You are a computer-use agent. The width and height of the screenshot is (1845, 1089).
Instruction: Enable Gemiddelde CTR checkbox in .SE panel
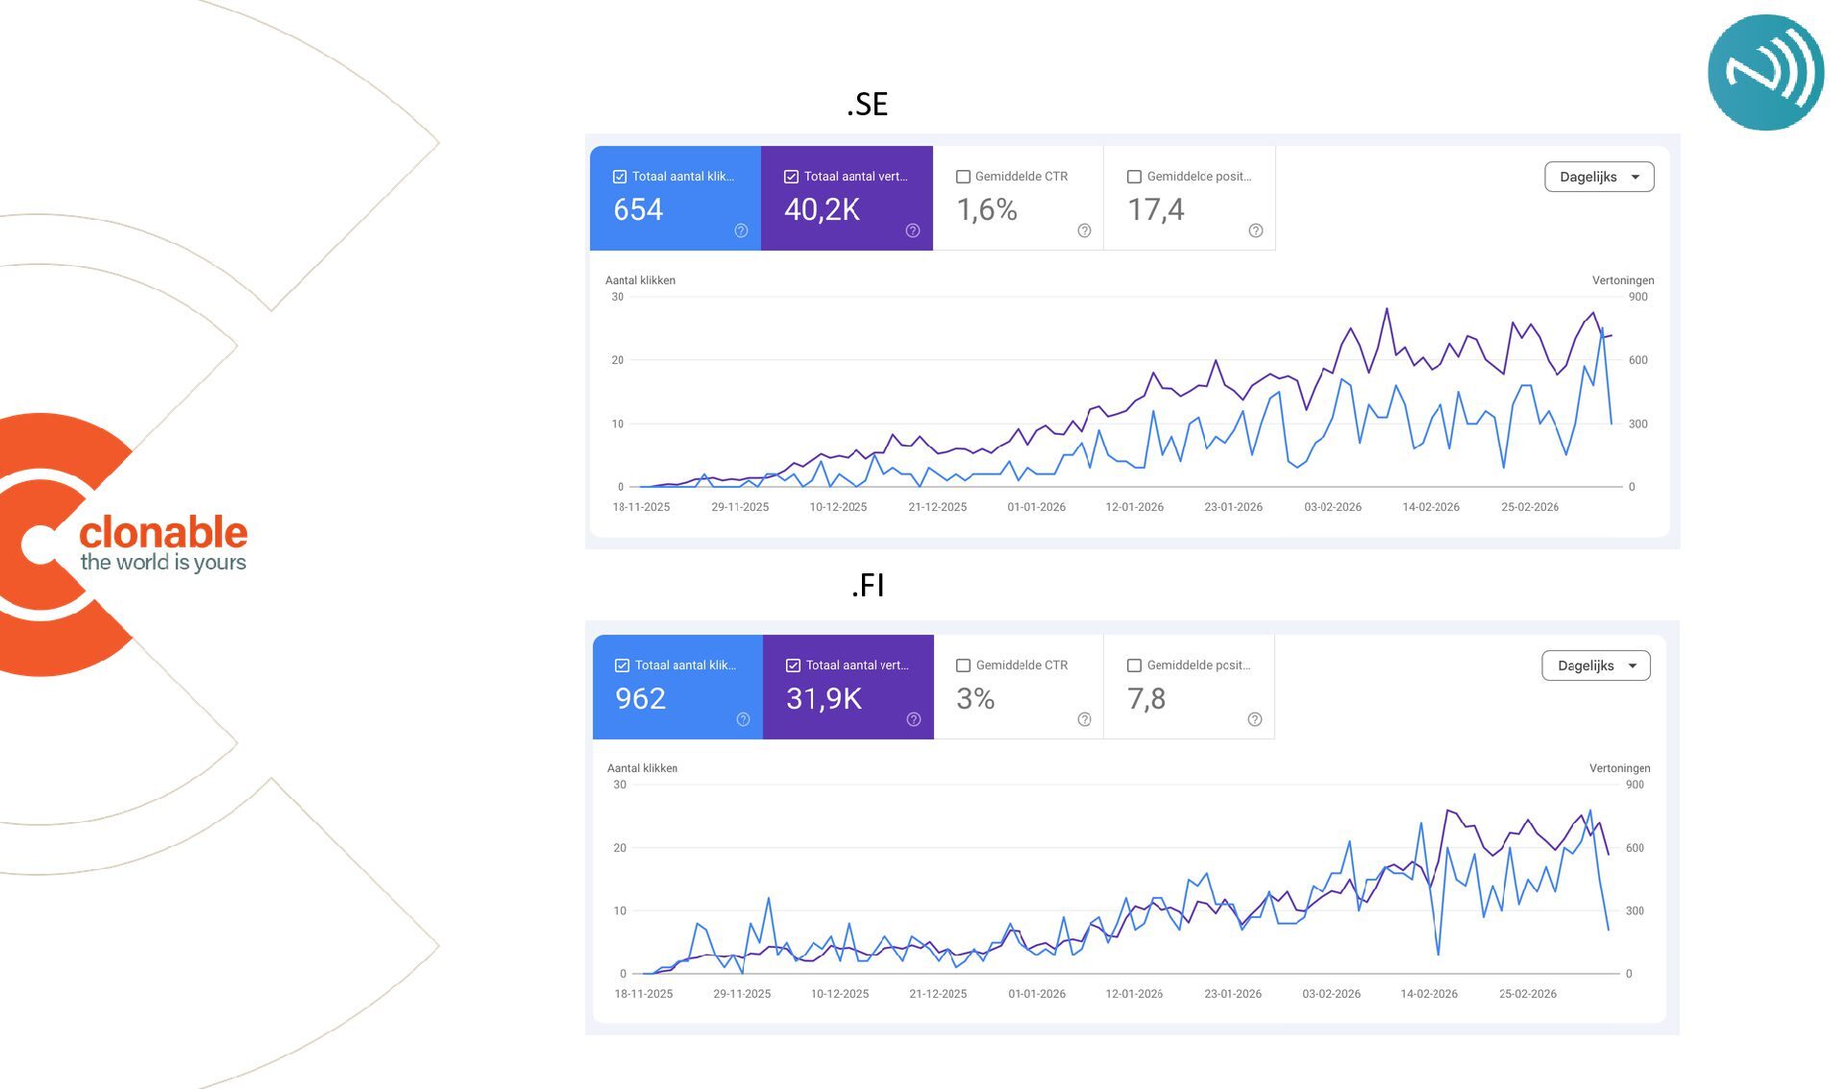tap(963, 177)
